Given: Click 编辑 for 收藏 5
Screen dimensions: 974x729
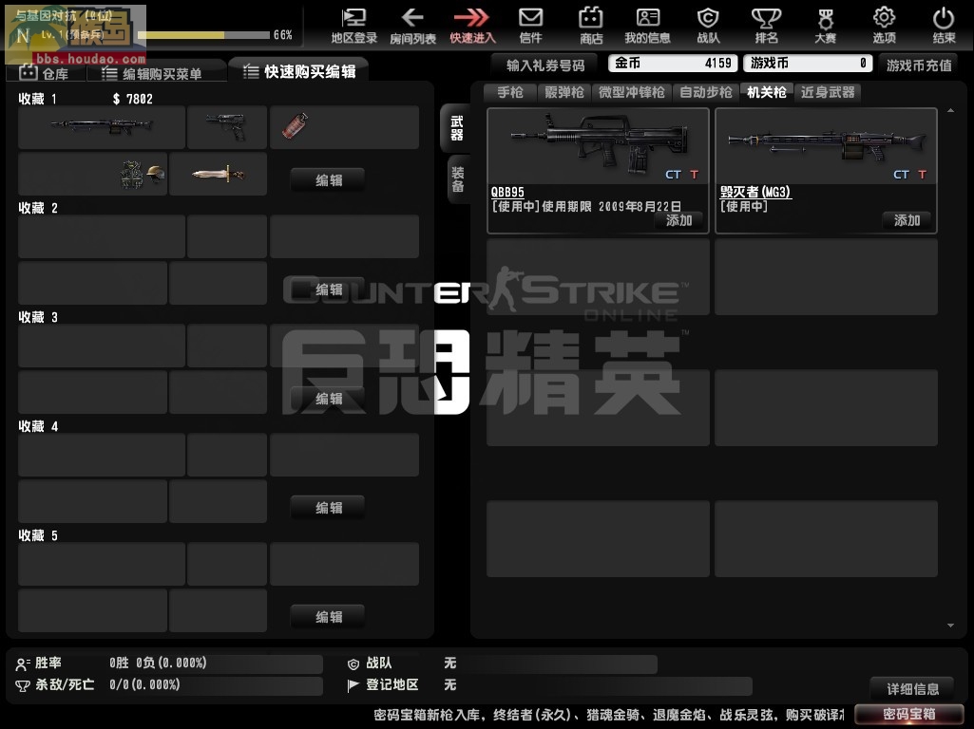Looking at the screenshot, I should (x=329, y=617).
